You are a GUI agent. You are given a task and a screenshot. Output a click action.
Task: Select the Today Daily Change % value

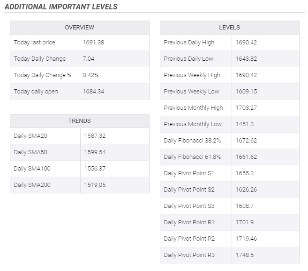[x=90, y=75]
